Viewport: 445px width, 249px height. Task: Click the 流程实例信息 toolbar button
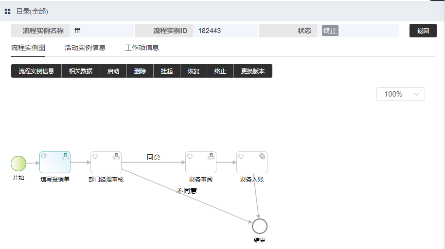click(36, 71)
